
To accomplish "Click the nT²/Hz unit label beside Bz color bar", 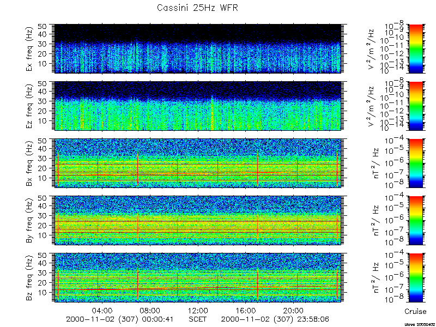I will [x=375, y=278].
